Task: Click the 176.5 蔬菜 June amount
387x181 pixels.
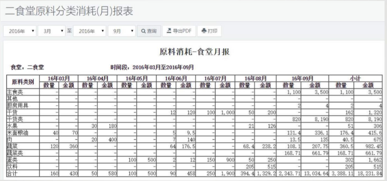Action: (189, 146)
